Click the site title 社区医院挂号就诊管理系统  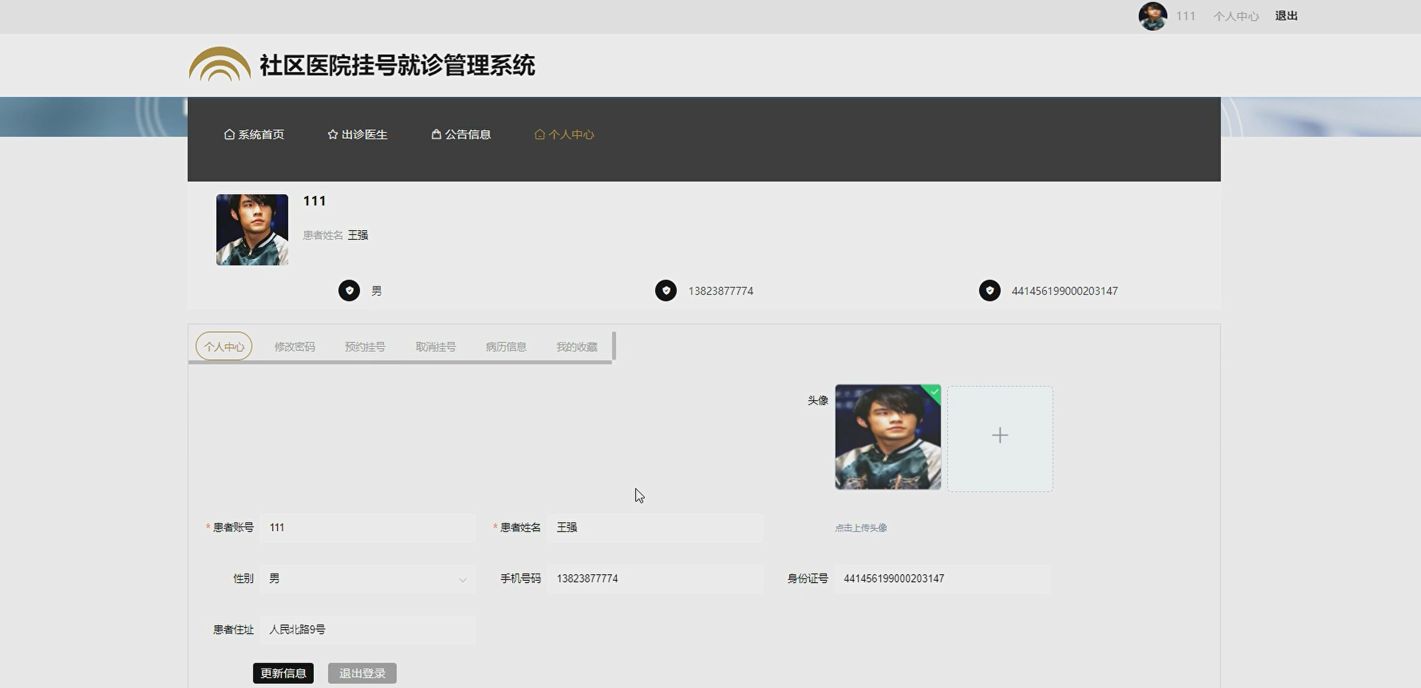click(x=397, y=65)
